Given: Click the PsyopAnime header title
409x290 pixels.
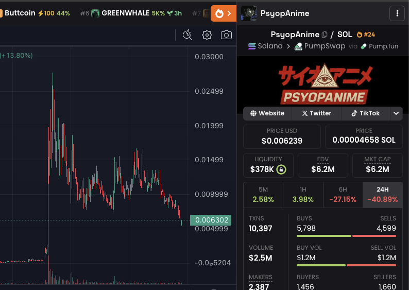Looking at the screenshot, I should [285, 13].
